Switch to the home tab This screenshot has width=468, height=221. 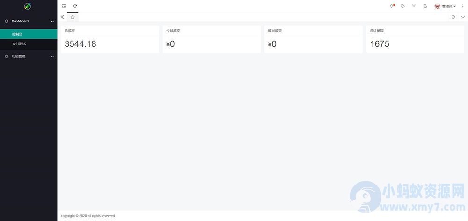coord(73,17)
